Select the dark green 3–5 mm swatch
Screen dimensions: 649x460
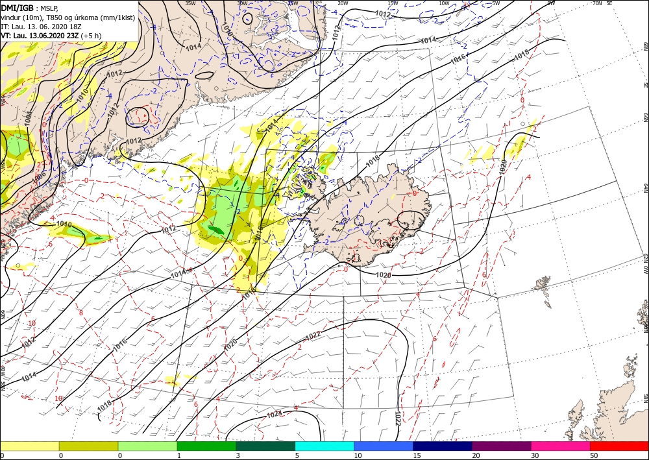265,446
